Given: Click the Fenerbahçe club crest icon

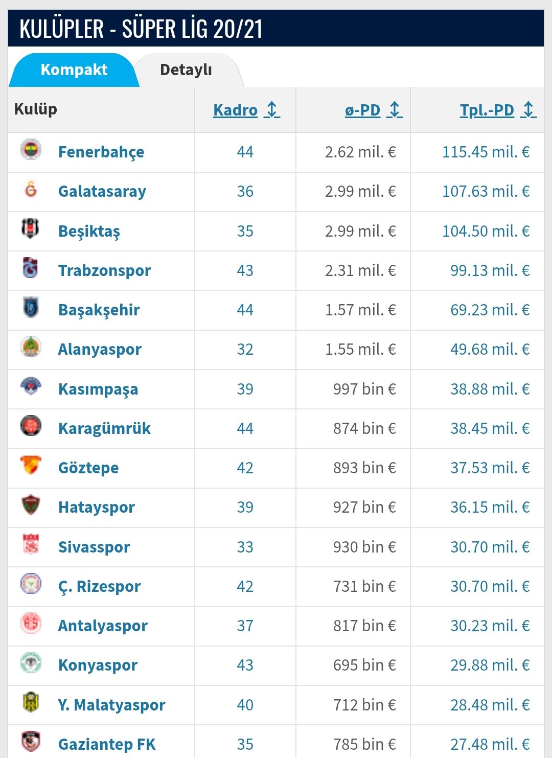Looking at the screenshot, I should pos(31,150).
